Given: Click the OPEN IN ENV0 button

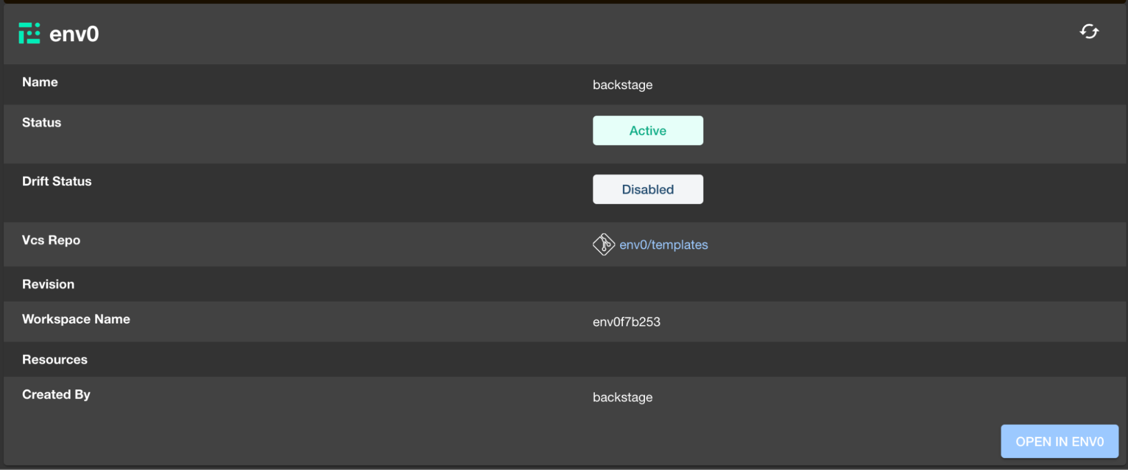Looking at the screenshot, I should [1060, 441].
